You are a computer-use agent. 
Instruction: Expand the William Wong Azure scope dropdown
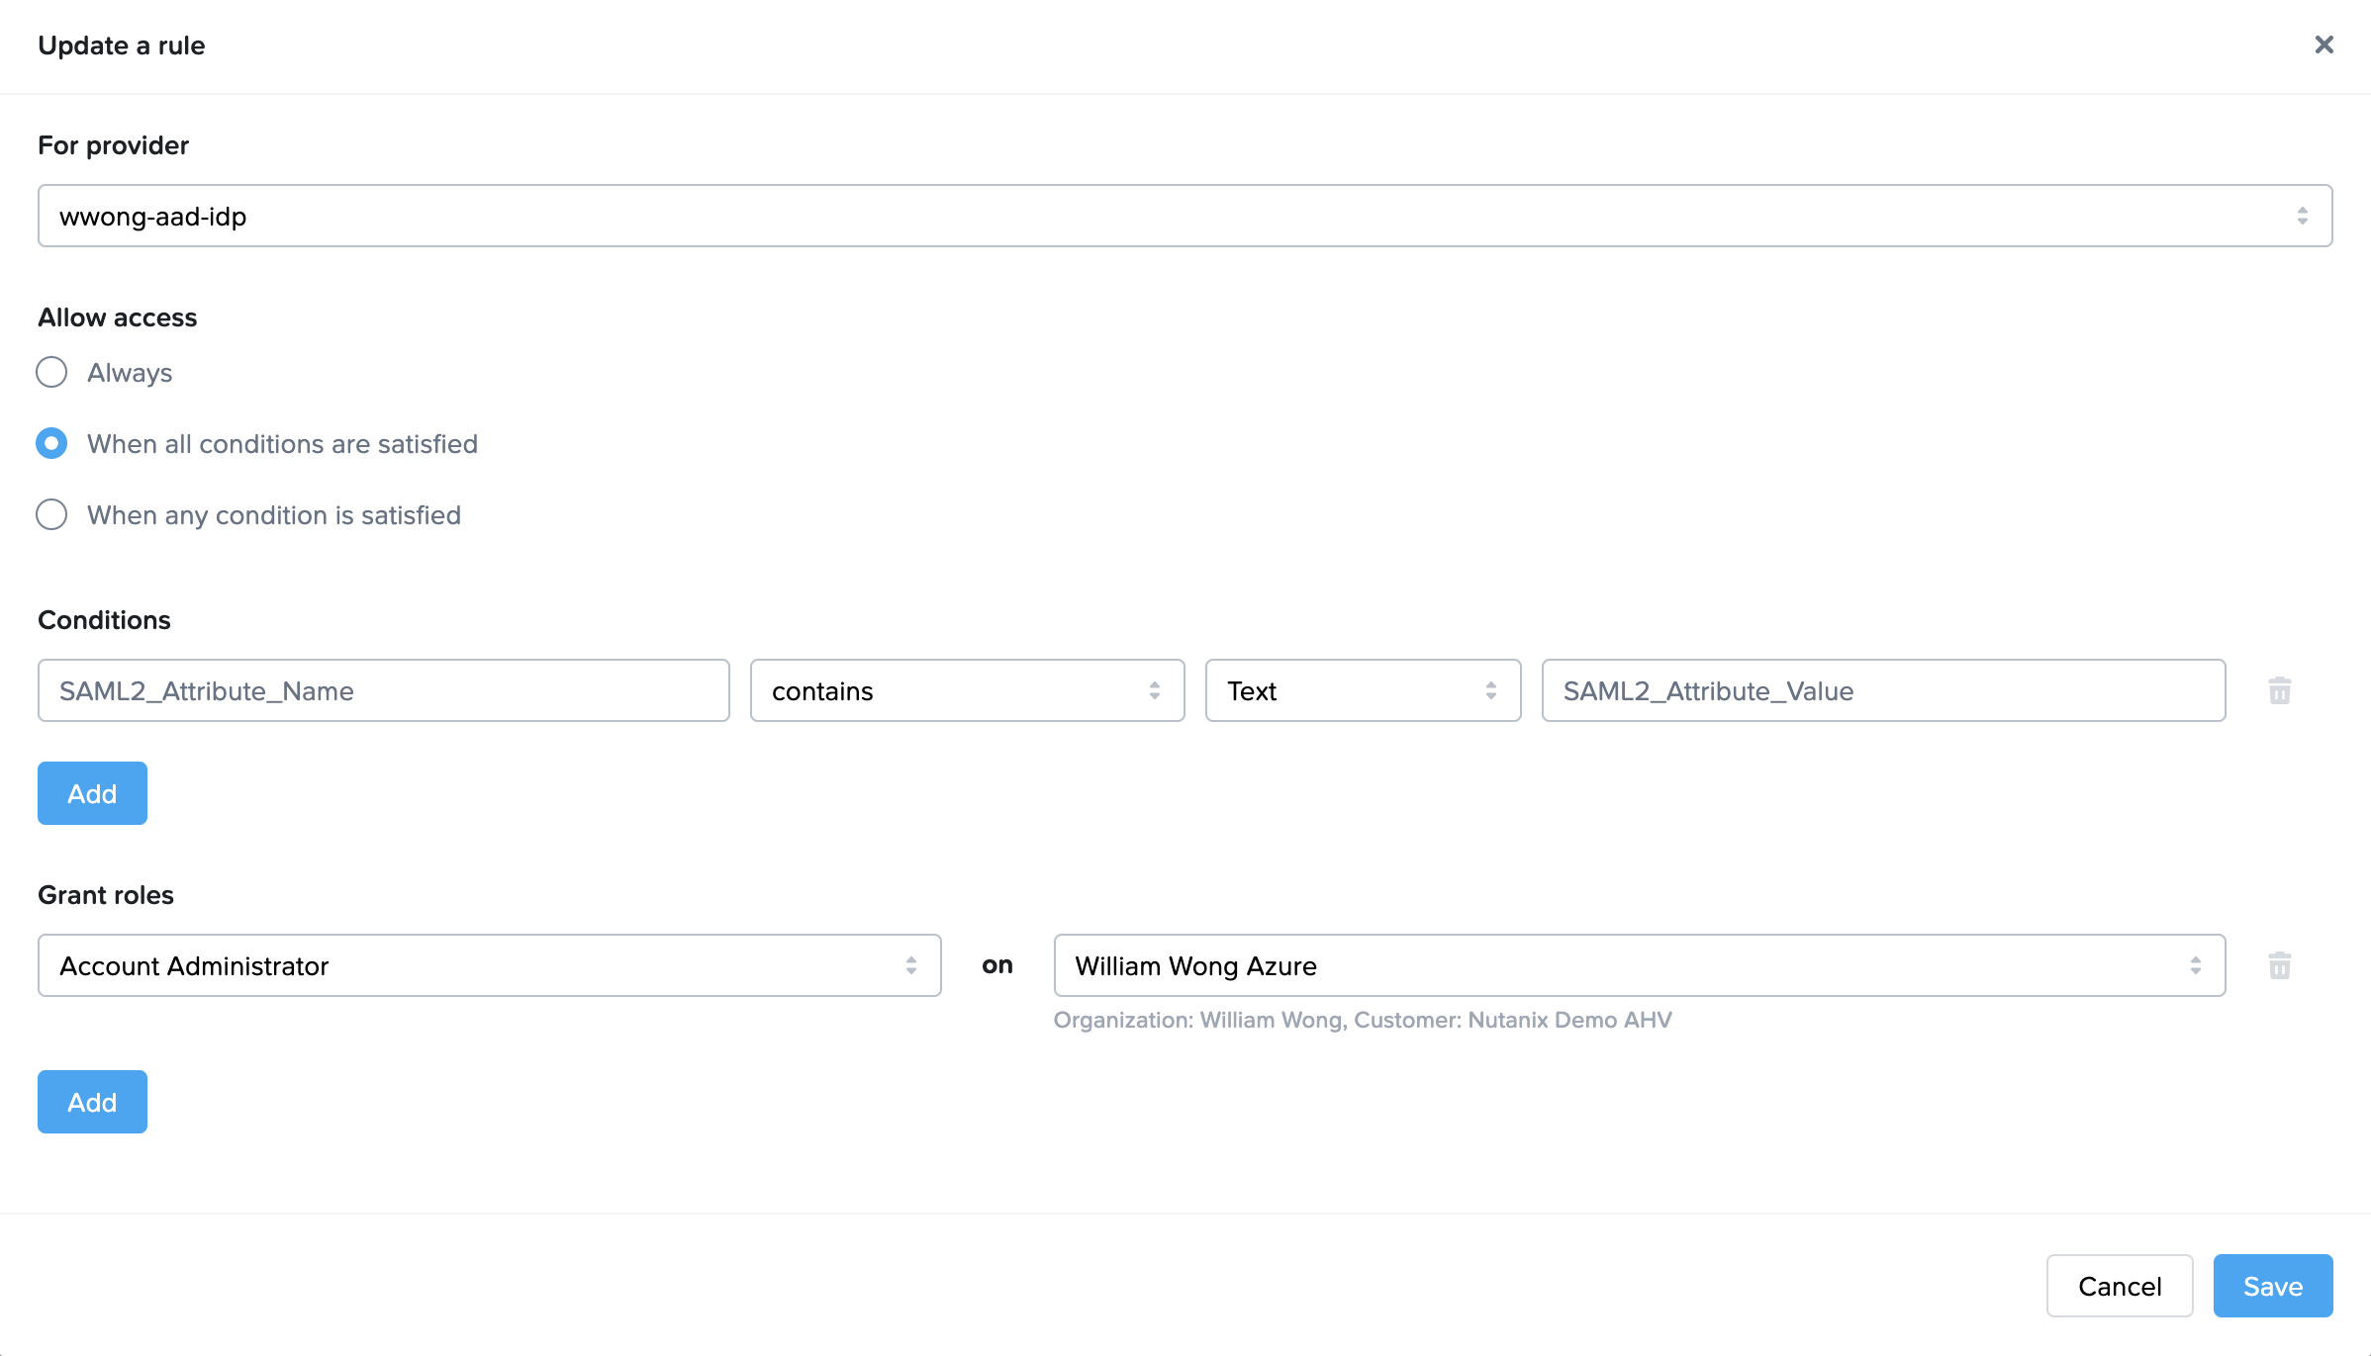coord(1639,965)
